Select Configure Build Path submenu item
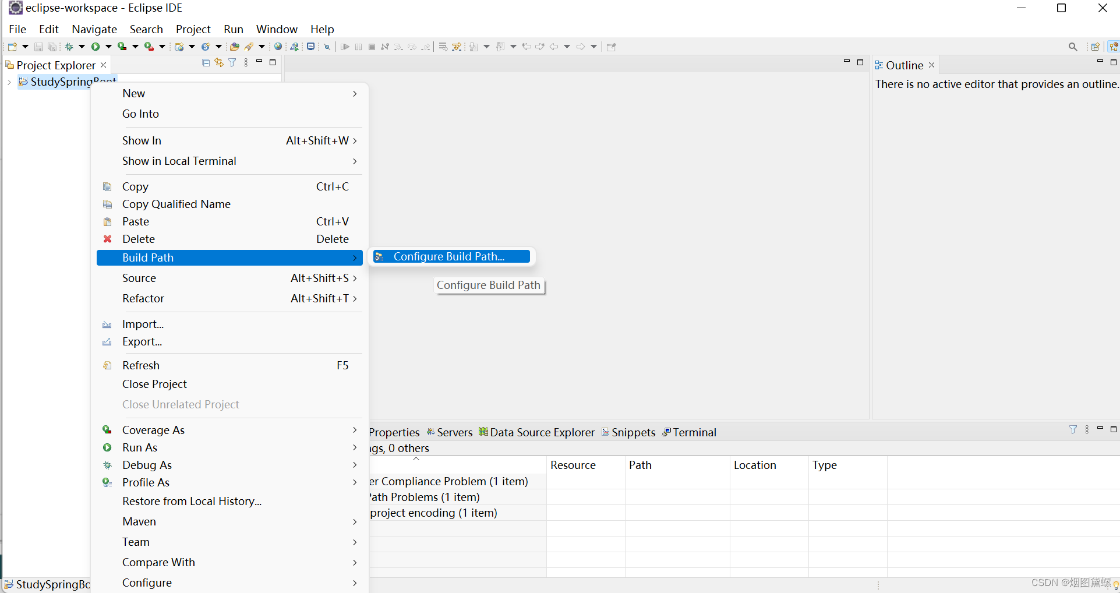The height and width of the screenshot is (593, 1120). coord(452,257)
